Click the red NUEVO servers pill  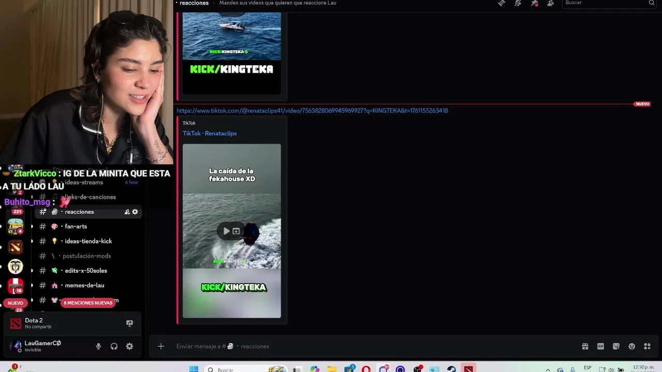(16, 303)
